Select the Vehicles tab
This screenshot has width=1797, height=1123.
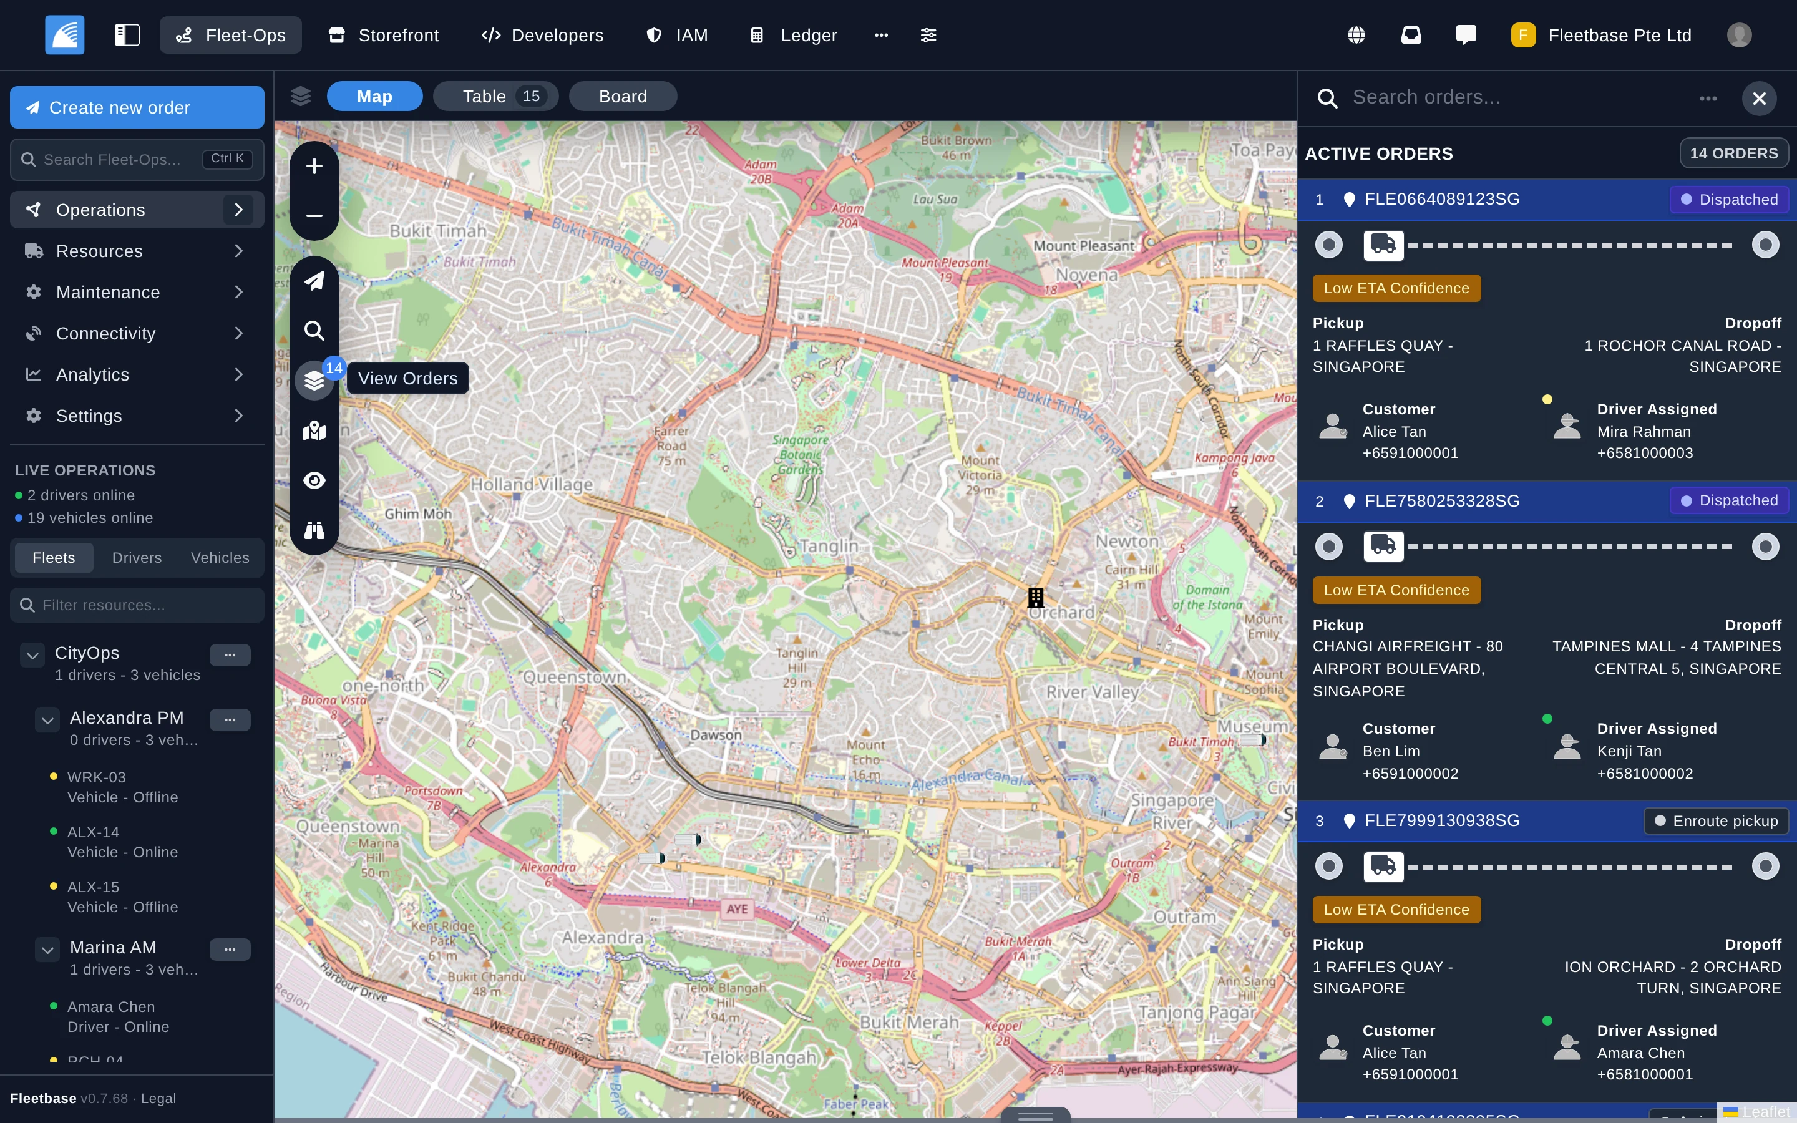pyautogui.click(x=220, y=557)
